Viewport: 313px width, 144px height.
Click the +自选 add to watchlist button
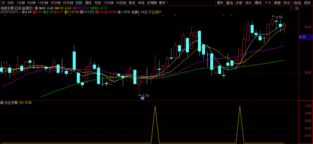(x=297, y=3)
